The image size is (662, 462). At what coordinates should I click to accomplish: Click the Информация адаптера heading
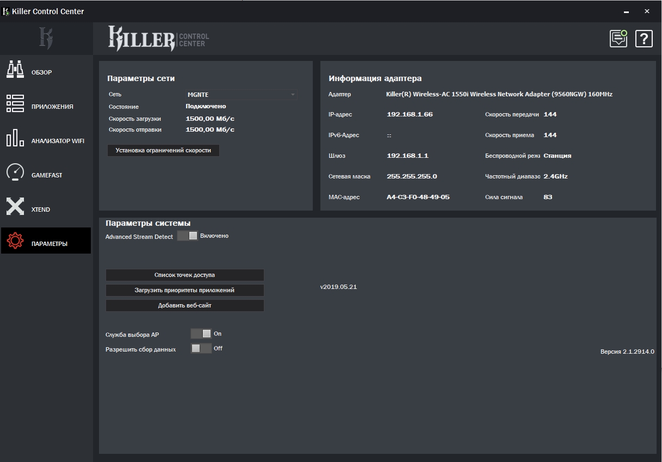click(375, 78)
